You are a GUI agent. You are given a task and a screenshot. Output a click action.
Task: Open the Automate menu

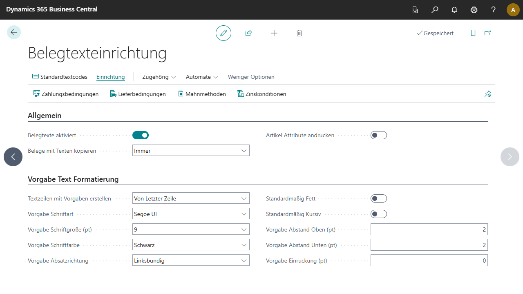(x=202, y=77)
